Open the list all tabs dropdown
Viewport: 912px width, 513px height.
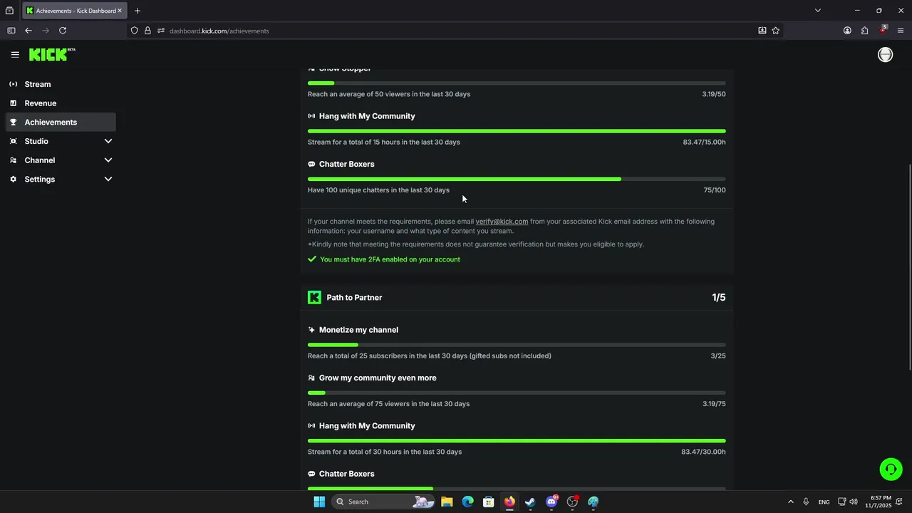point(817,11)
